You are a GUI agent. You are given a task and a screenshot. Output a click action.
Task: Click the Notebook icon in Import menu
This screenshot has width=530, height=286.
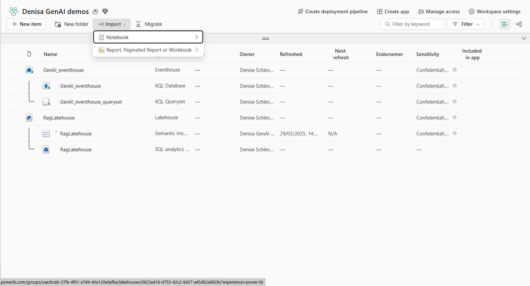(x=101, y=37)
